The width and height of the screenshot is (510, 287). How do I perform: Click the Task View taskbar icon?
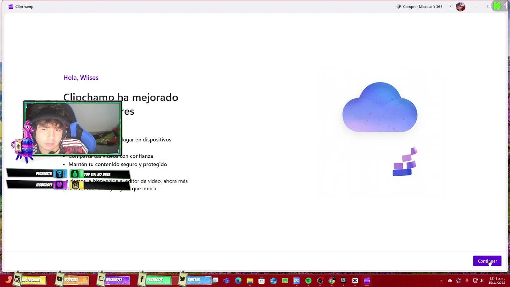[x=216, y=281]
